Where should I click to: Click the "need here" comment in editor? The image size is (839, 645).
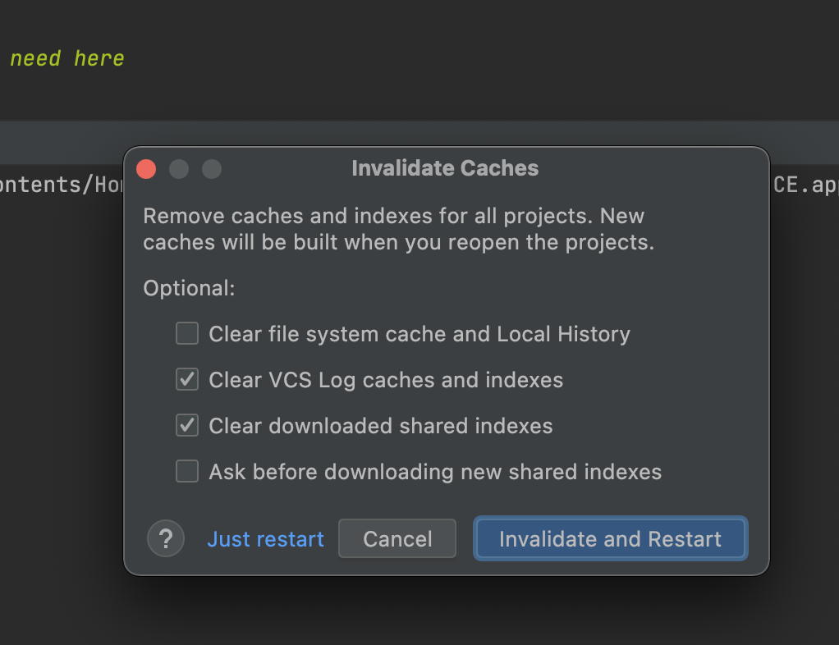coord(66,58)
